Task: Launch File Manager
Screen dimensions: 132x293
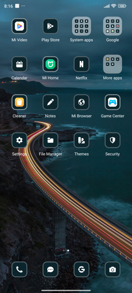Action: point(50,140)
